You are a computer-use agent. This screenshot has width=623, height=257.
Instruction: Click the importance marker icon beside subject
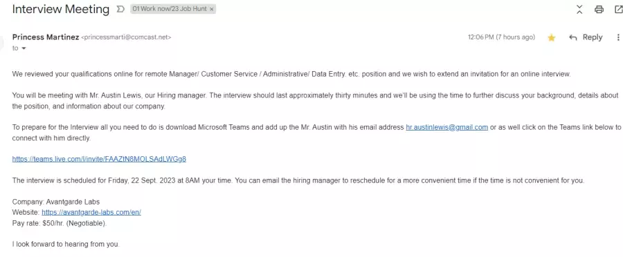(120, 9)
